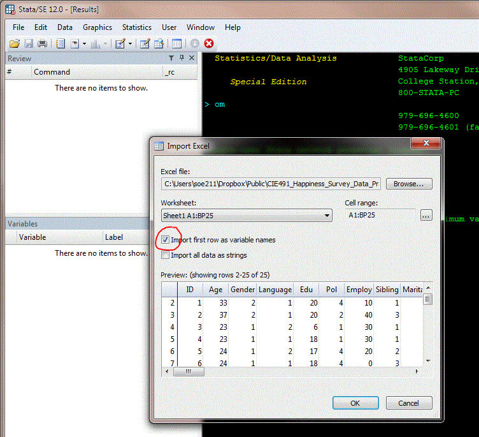479x437 pixels.
Task: Click the Cell range A1:BP25 field
Action: click(x=380, y=215)
